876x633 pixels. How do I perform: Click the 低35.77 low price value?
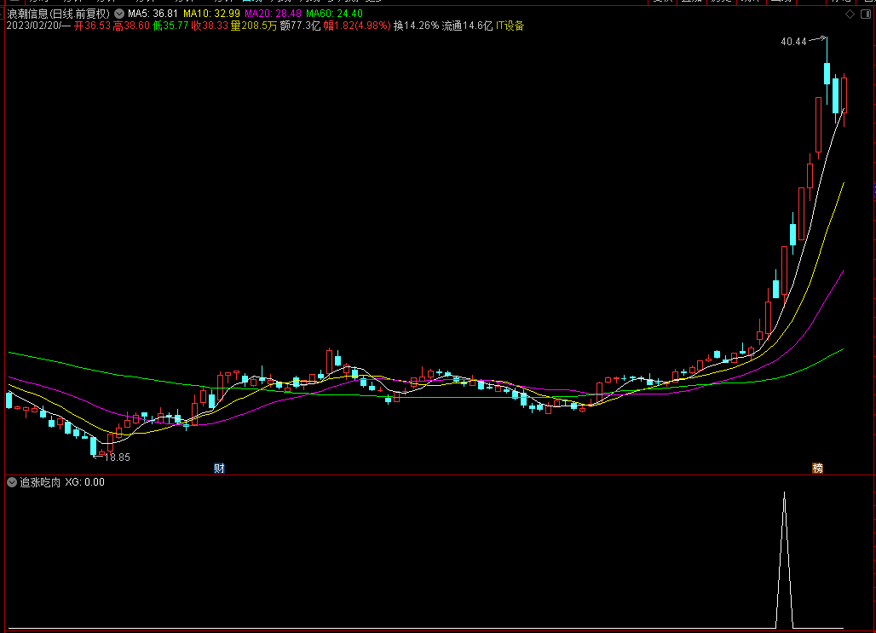pyautogui.click(x=170, y=26)
